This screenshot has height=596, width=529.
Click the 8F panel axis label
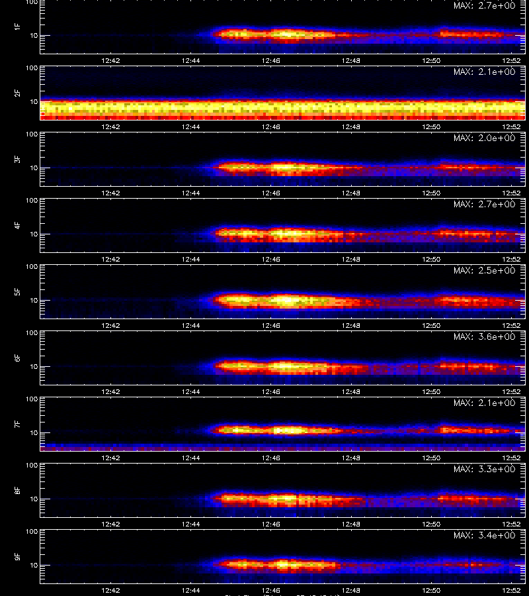pos(17,490)
